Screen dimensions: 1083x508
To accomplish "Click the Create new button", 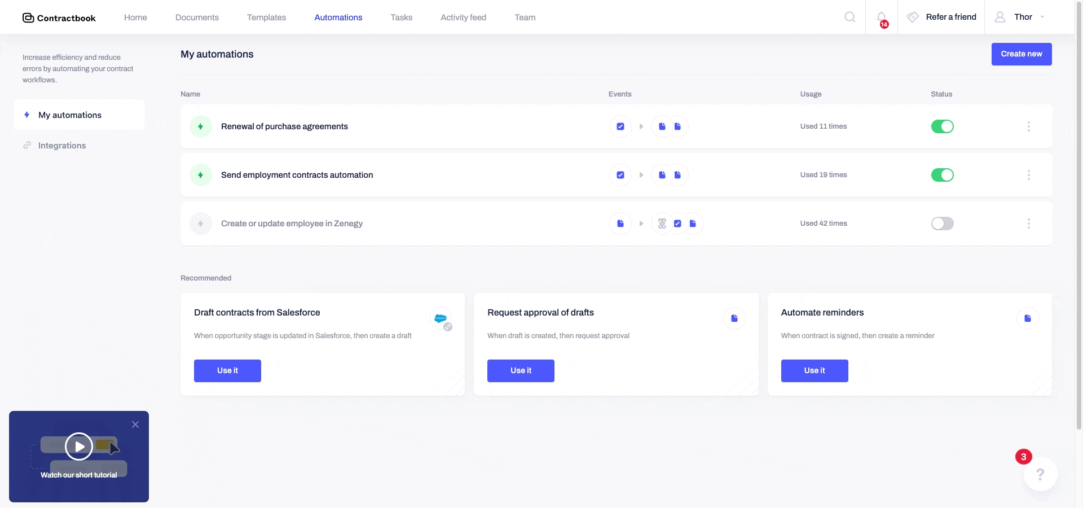I will (x=1022, y=54).
